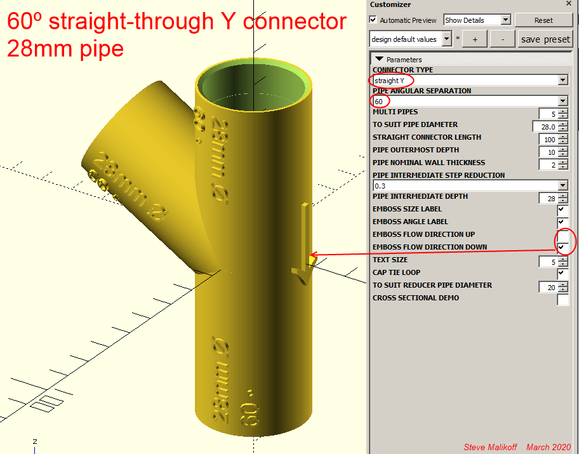Enable Emboss Flow Direction Up
Screen dimensions: 579x454
pos(561,234)
